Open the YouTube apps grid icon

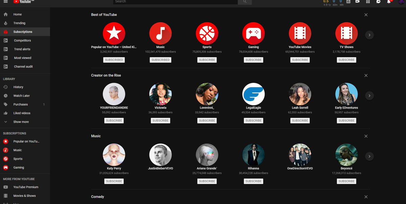point(368,2)
